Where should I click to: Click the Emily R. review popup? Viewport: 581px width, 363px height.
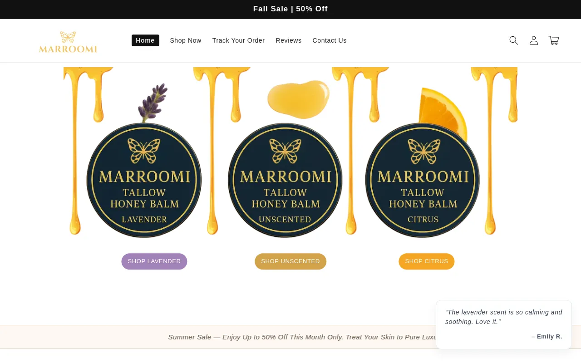tap(504, 324)
